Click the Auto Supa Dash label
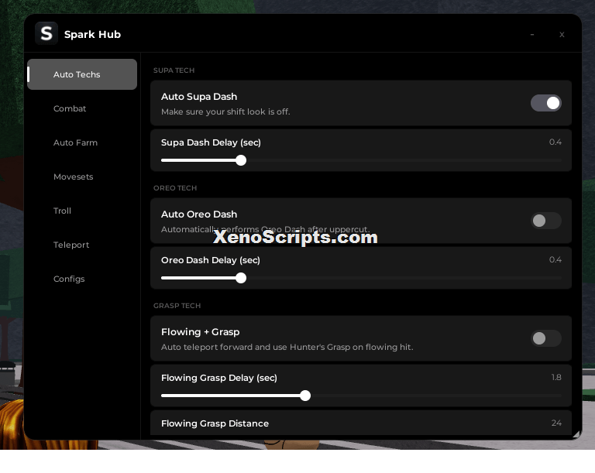595x473 pixels. (x=199, y=97)
